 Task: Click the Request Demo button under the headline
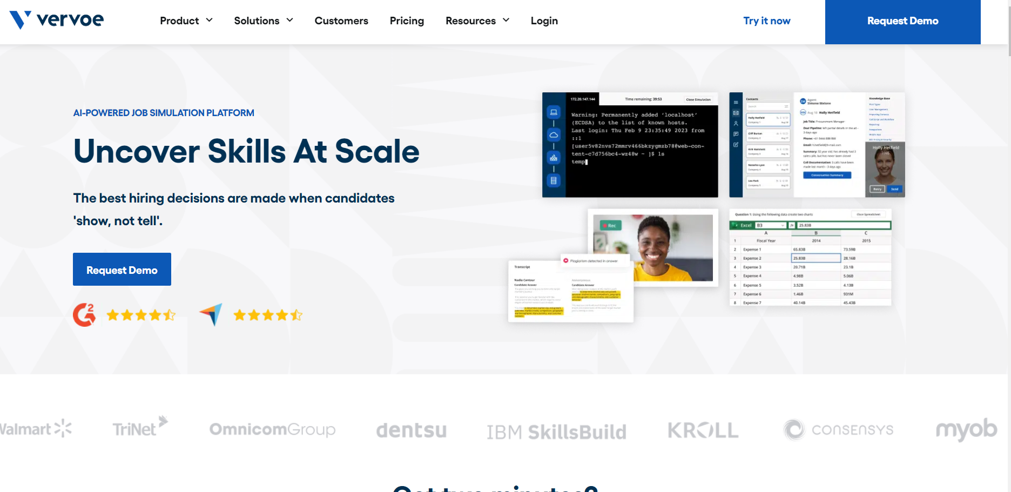[x=122, y=269]
